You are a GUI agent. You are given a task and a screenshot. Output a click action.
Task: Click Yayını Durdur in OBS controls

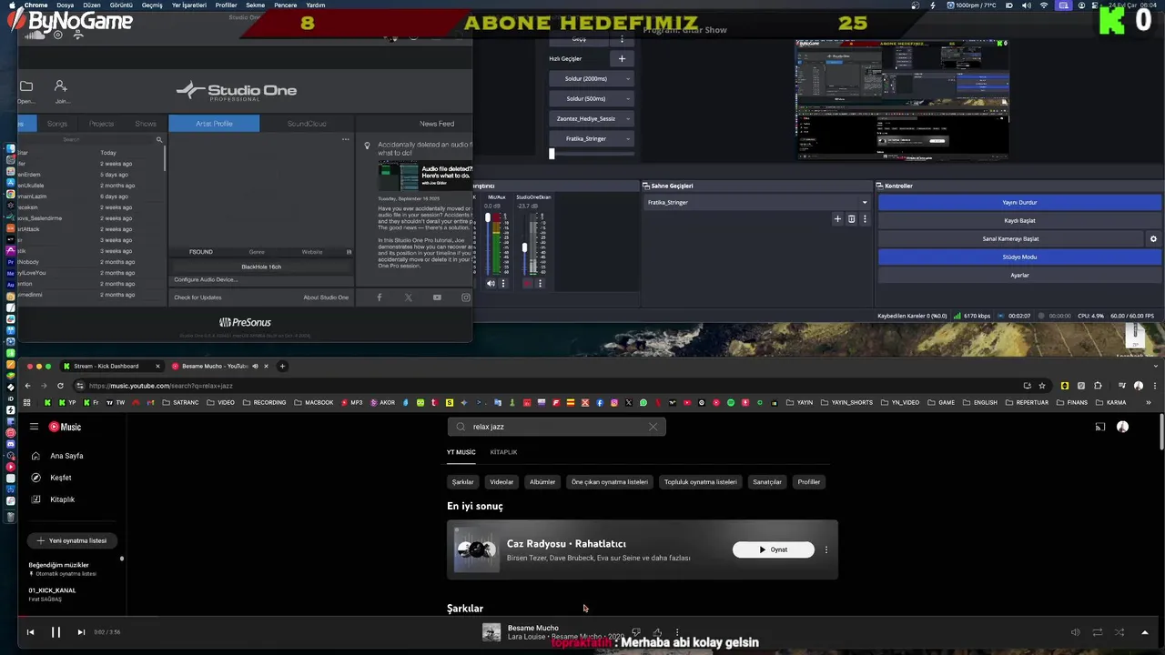(x=1019, y=202)
